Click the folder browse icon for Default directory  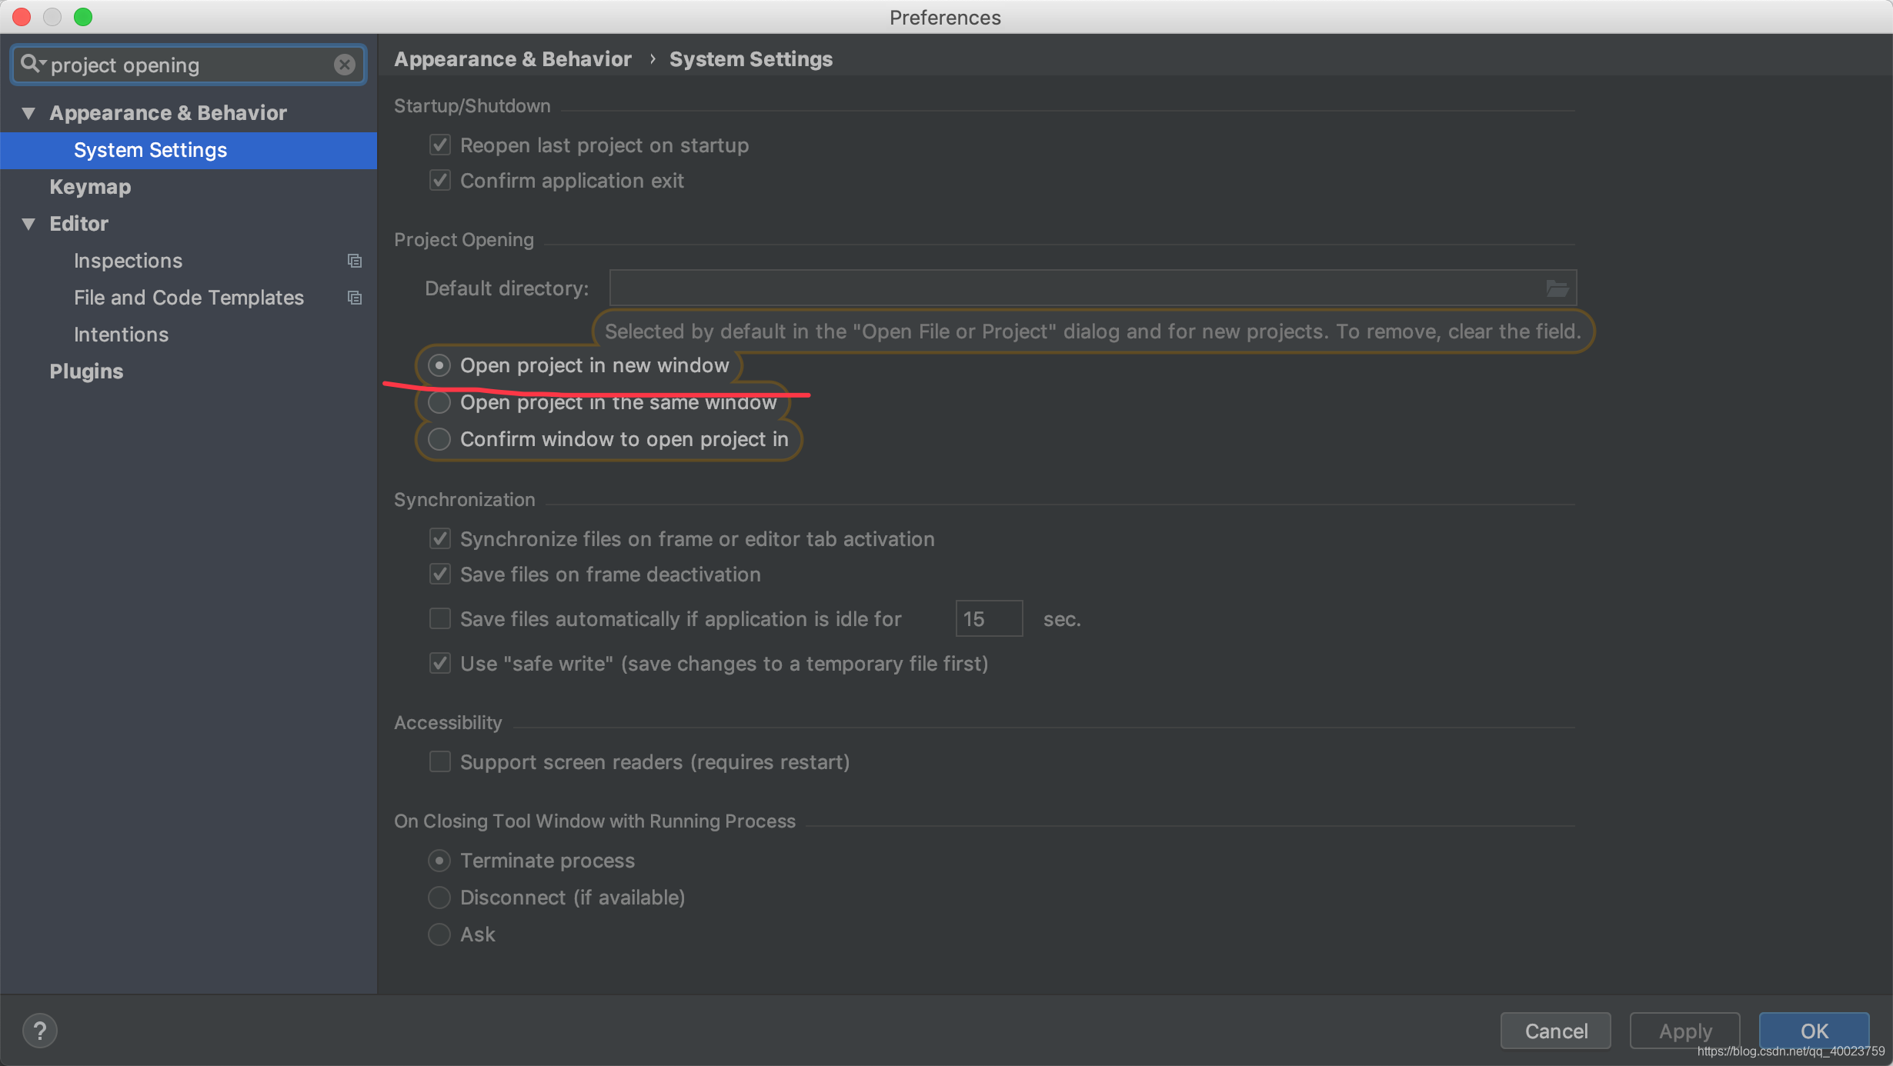[x=1557, y=288]
